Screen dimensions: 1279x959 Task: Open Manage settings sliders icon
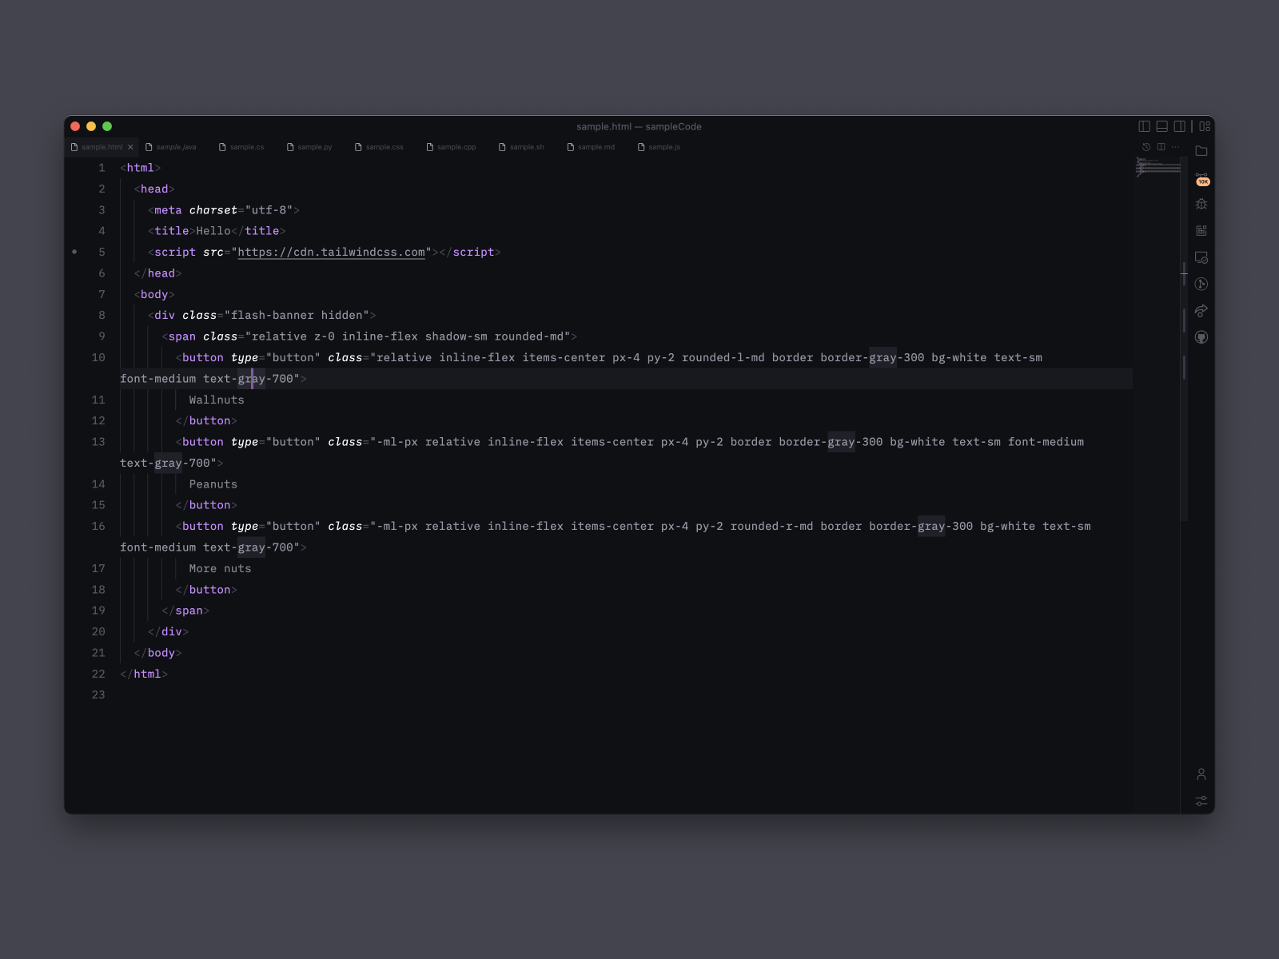tap(1201, 800)
